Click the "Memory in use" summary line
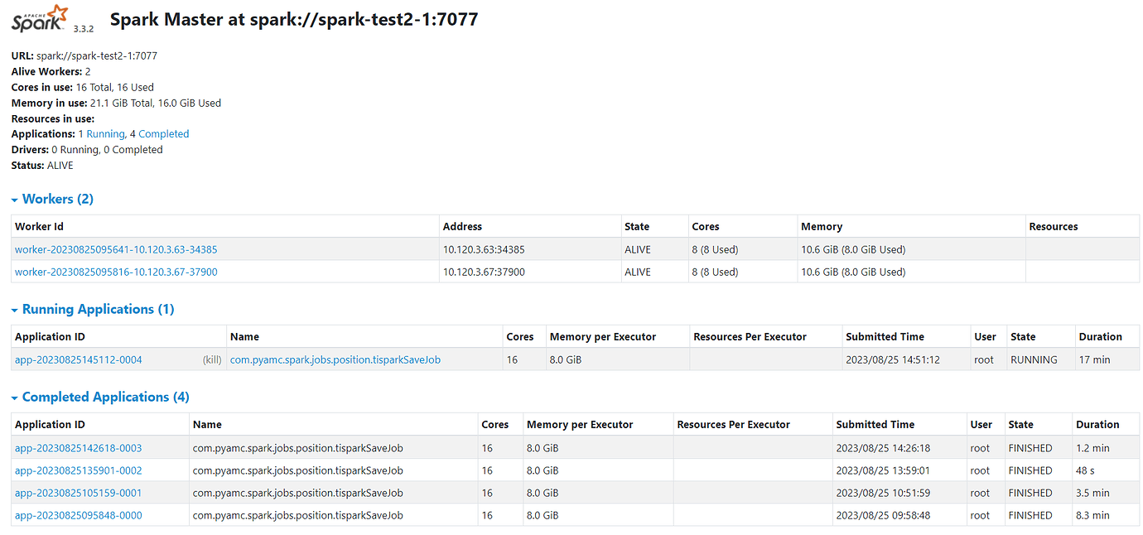The height and width of the screenshot is (535, 1143). point(116,104)
